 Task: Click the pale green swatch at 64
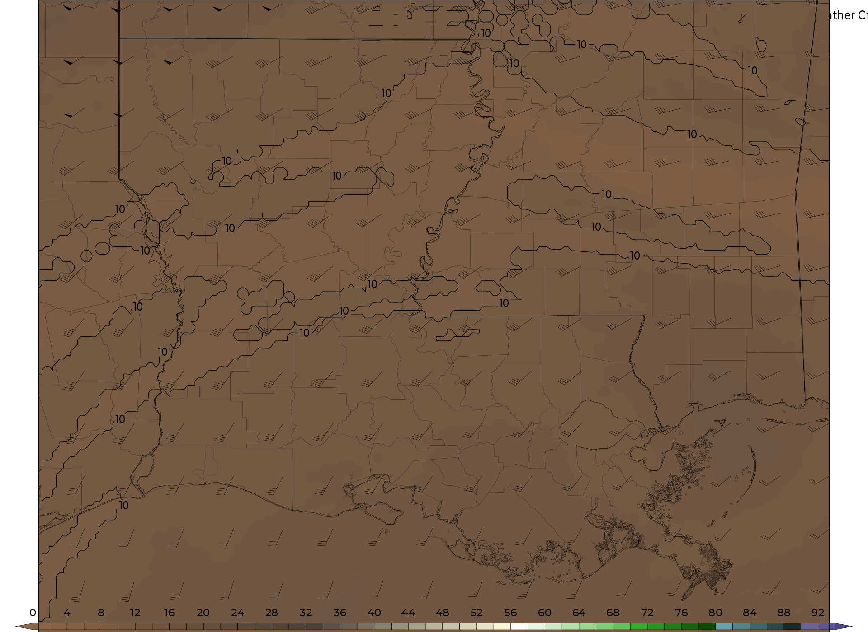587,627
